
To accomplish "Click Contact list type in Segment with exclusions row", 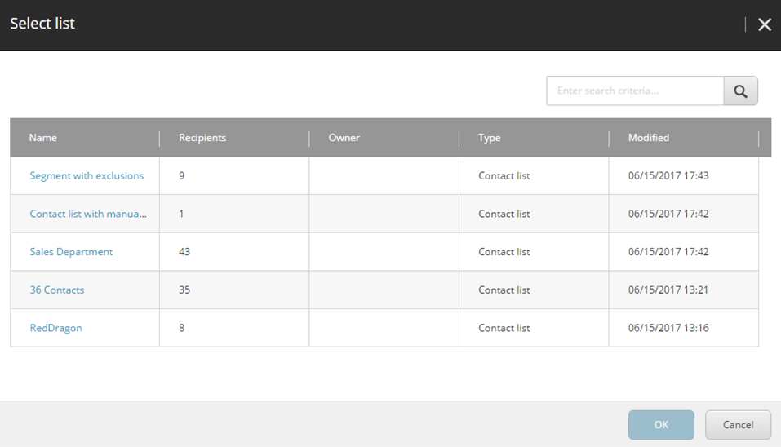I will coord(504,175).
